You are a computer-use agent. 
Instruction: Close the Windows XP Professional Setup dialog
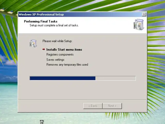coord(144,14)
